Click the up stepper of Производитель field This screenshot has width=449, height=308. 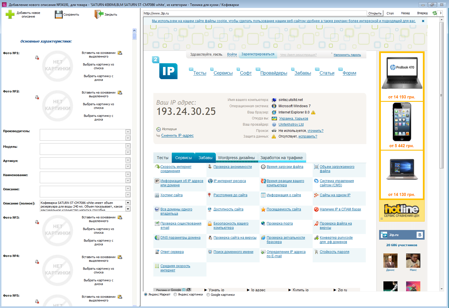tap(128, 132)
